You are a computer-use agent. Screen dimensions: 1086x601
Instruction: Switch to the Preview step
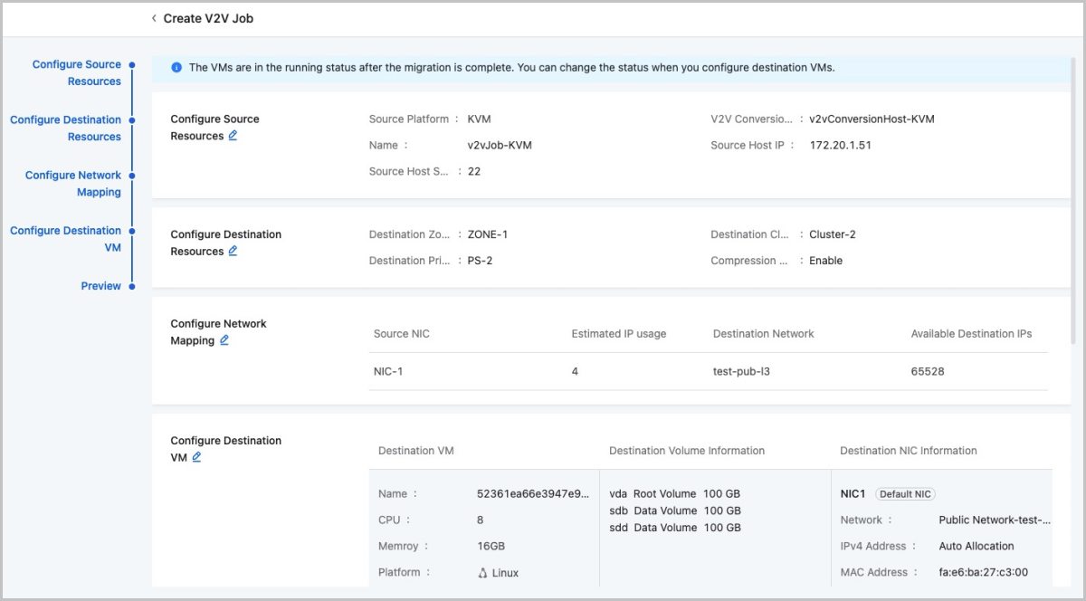pyautogui.click(x=100, y=286)
